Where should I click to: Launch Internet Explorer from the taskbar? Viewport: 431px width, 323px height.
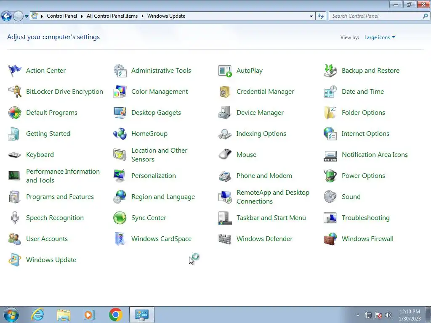point(37,315)
